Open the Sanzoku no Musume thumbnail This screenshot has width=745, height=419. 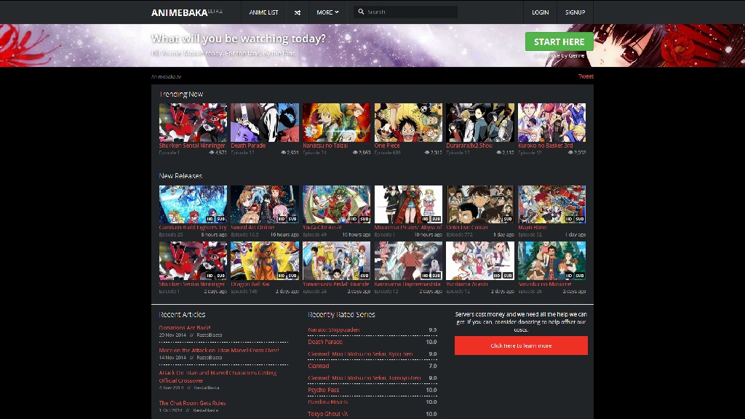point(551,261)
